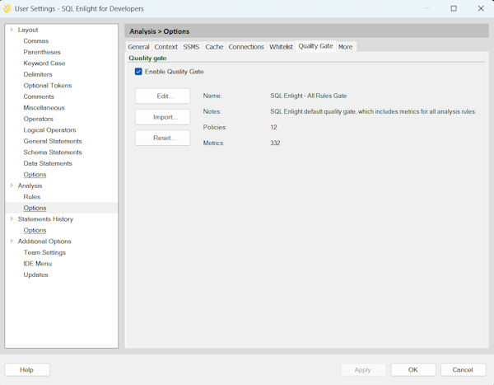Open the Whitelist tab

tap(281, 47)
